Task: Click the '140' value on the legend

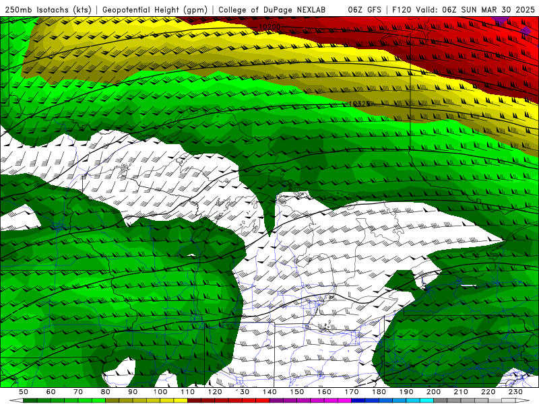Action: pos(269,392)
